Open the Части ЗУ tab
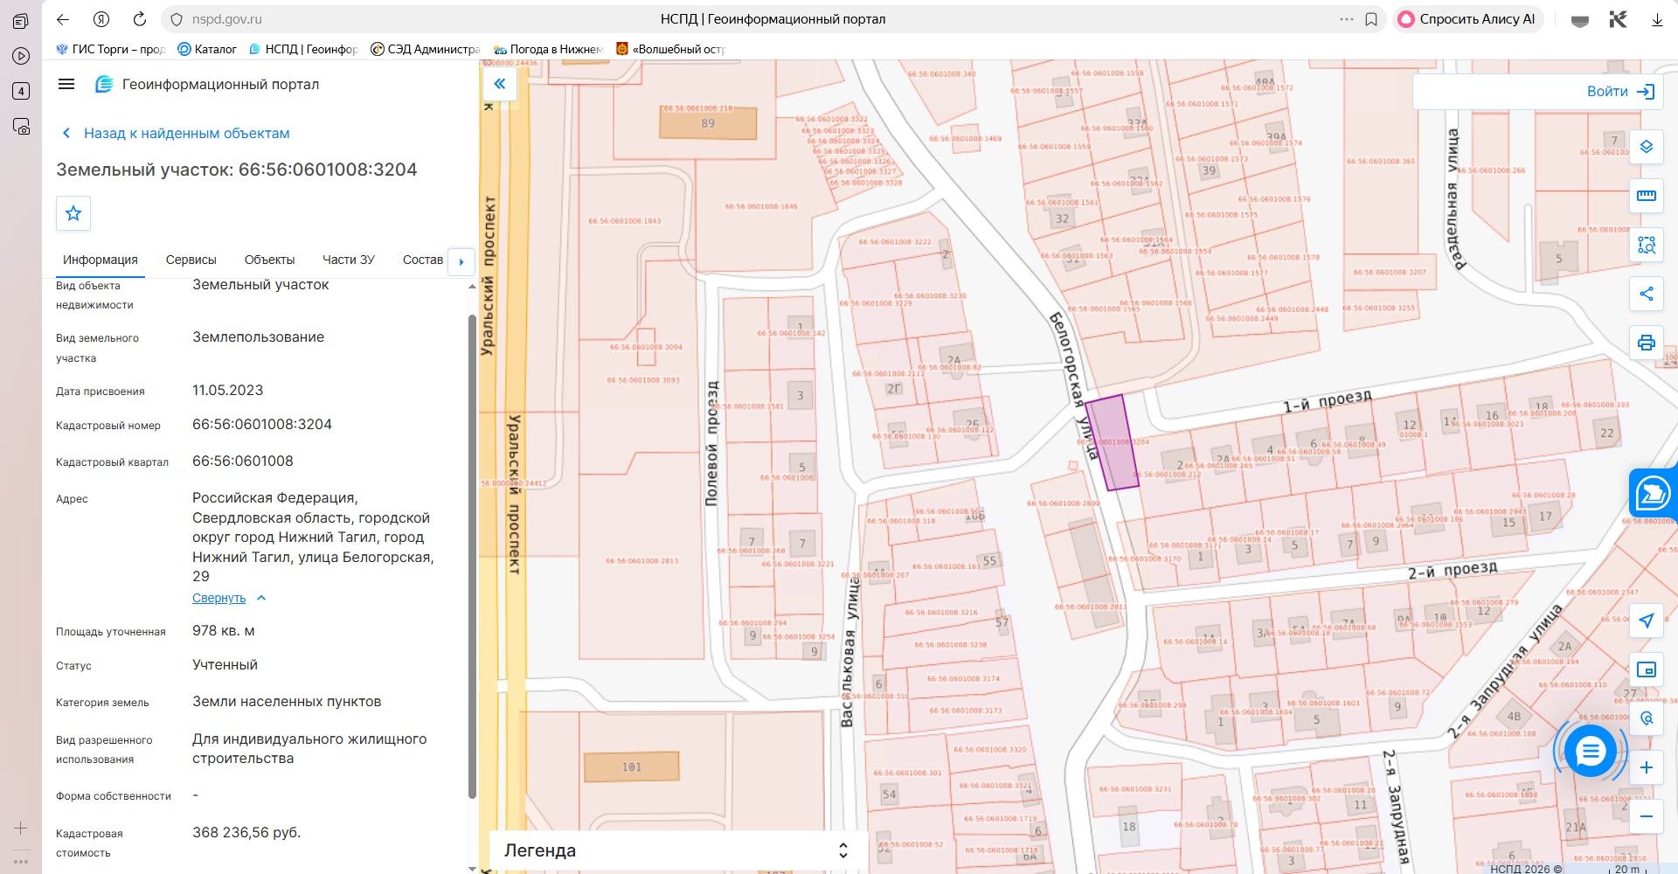Viewport: 1678px width, 874px height. (349, 260)
